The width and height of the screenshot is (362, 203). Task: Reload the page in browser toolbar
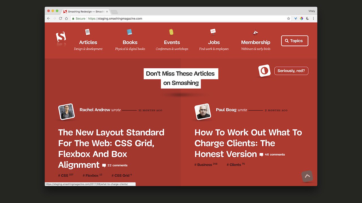60,19
